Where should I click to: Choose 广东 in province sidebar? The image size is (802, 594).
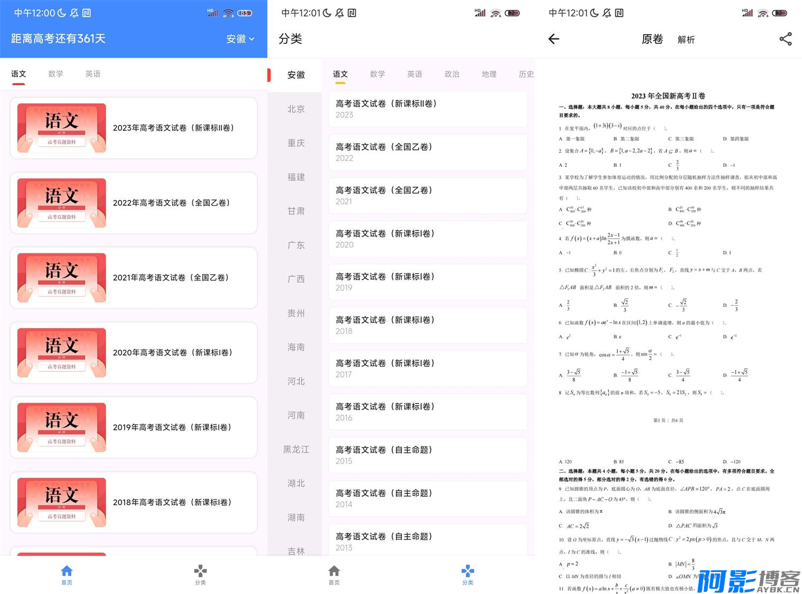[296, 245]
